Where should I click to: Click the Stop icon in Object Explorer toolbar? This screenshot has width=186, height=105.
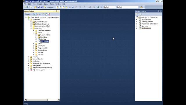click(40, 14)
